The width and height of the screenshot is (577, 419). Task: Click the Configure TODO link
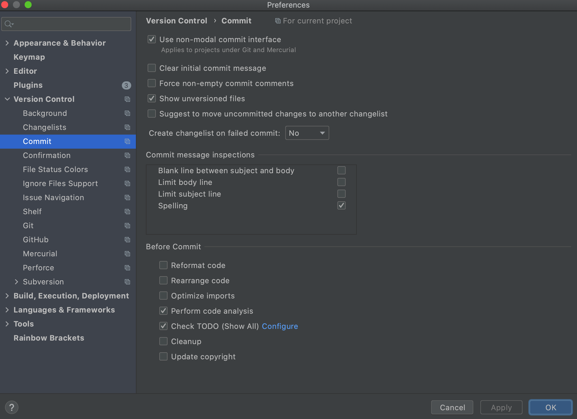click(x=280, y=326)
